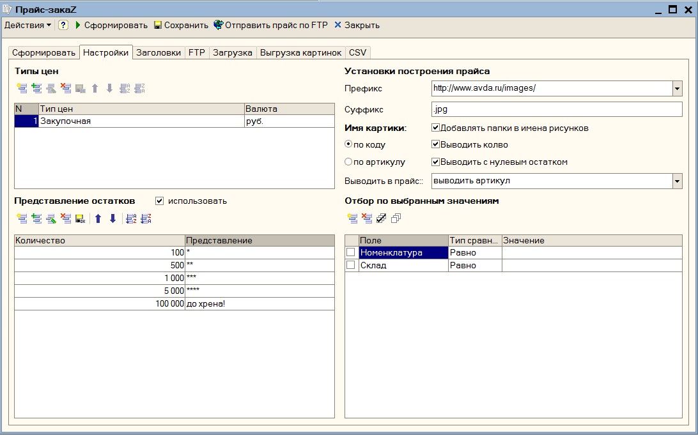The height and width of the screenshot is (435, 698).
Task: Click Тип цен column header
Action: point(141,109)
